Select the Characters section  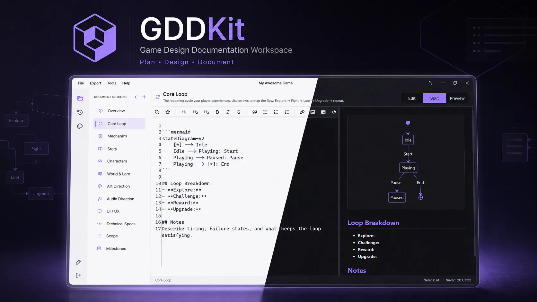(x=119, y=161)
